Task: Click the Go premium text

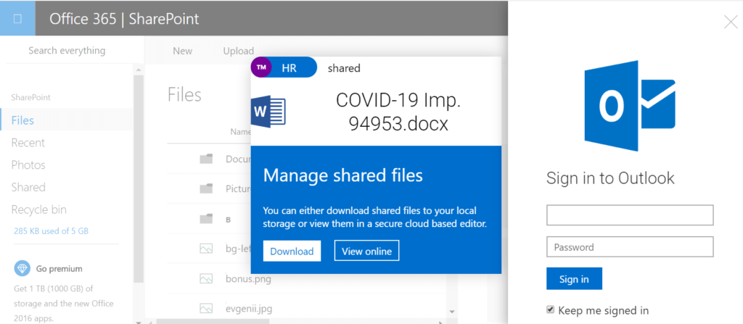Action: click(59, 269)
